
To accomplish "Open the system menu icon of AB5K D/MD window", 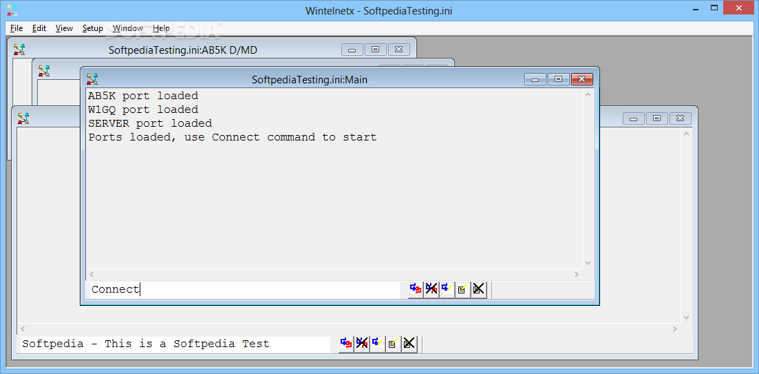I will click(19, 50).
